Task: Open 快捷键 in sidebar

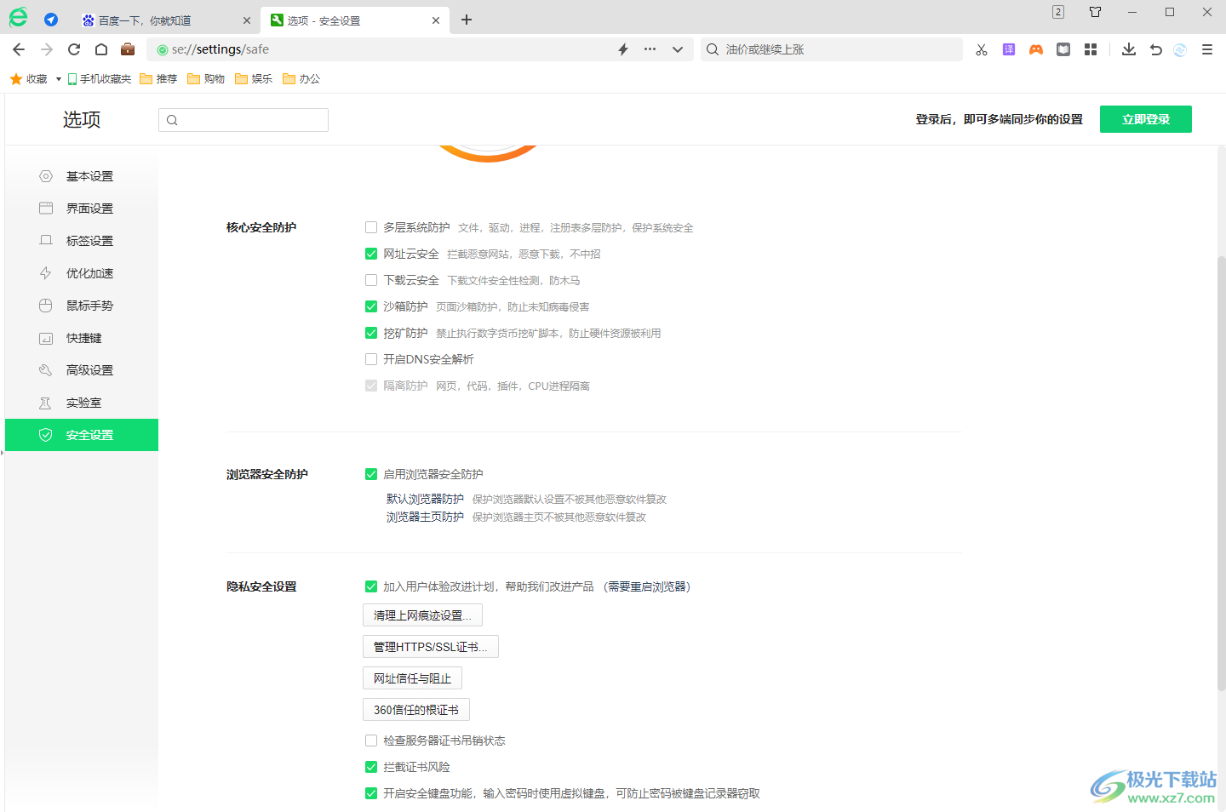Action: pos(82,338)
